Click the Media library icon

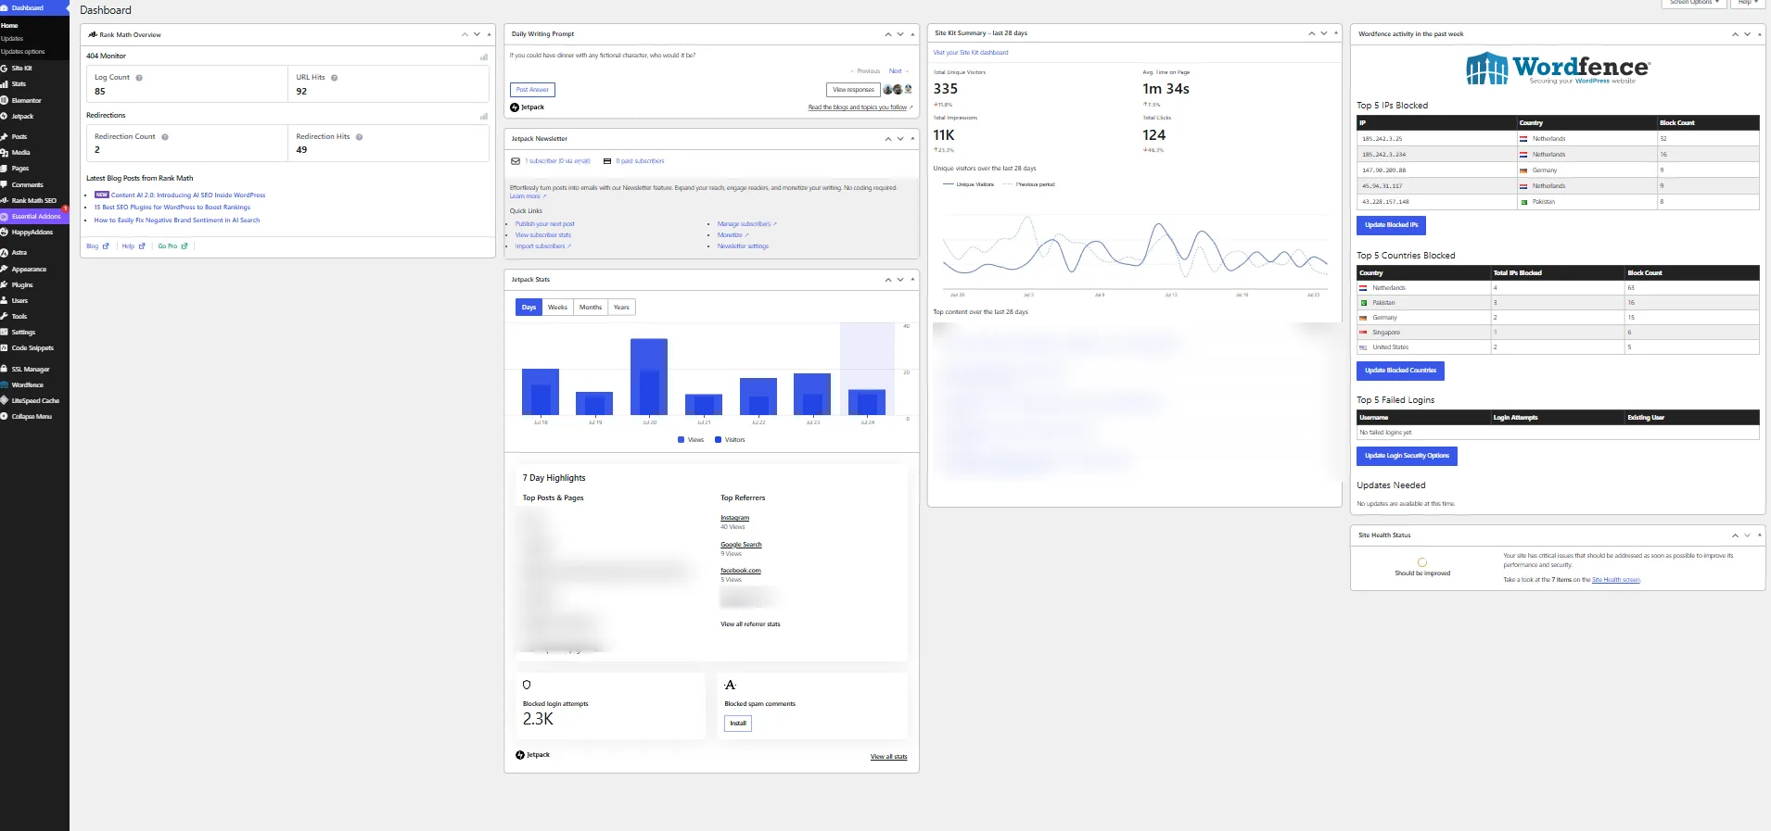[5, 152]
